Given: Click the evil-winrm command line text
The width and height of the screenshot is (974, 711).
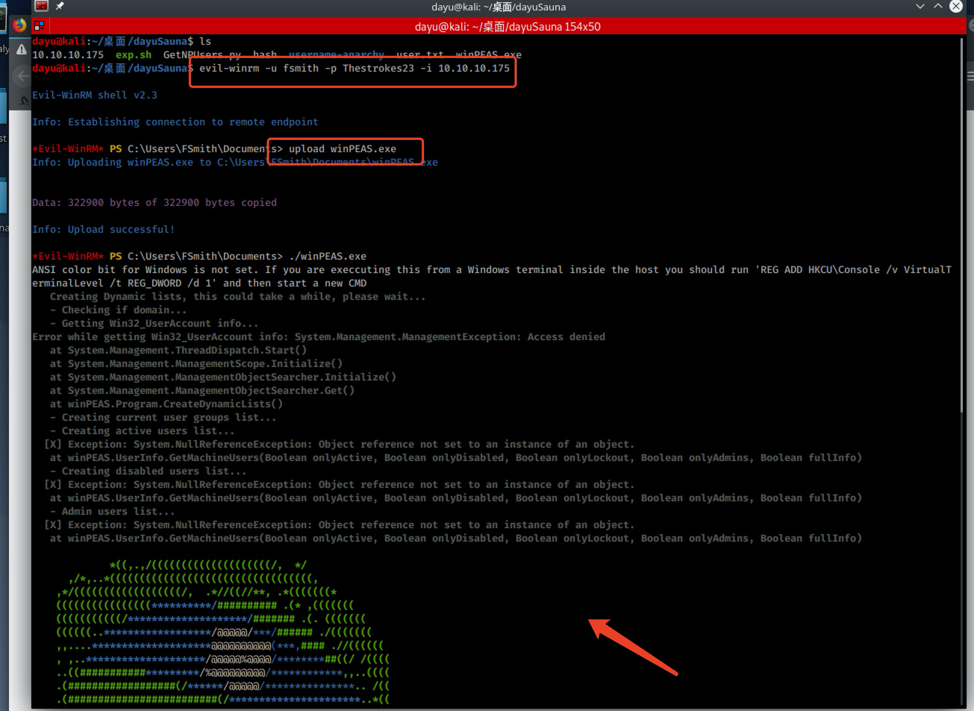Looking at the screenshot, I should point(354,68).
